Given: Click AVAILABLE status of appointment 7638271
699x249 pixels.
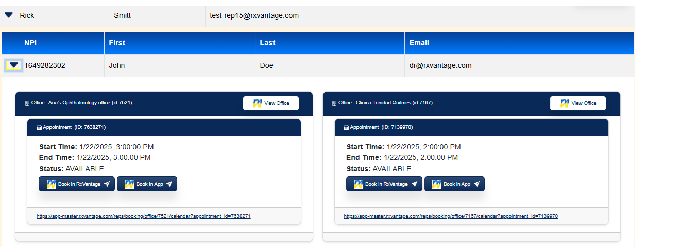Looking at the screenshot, I should [x=84, y=169].
